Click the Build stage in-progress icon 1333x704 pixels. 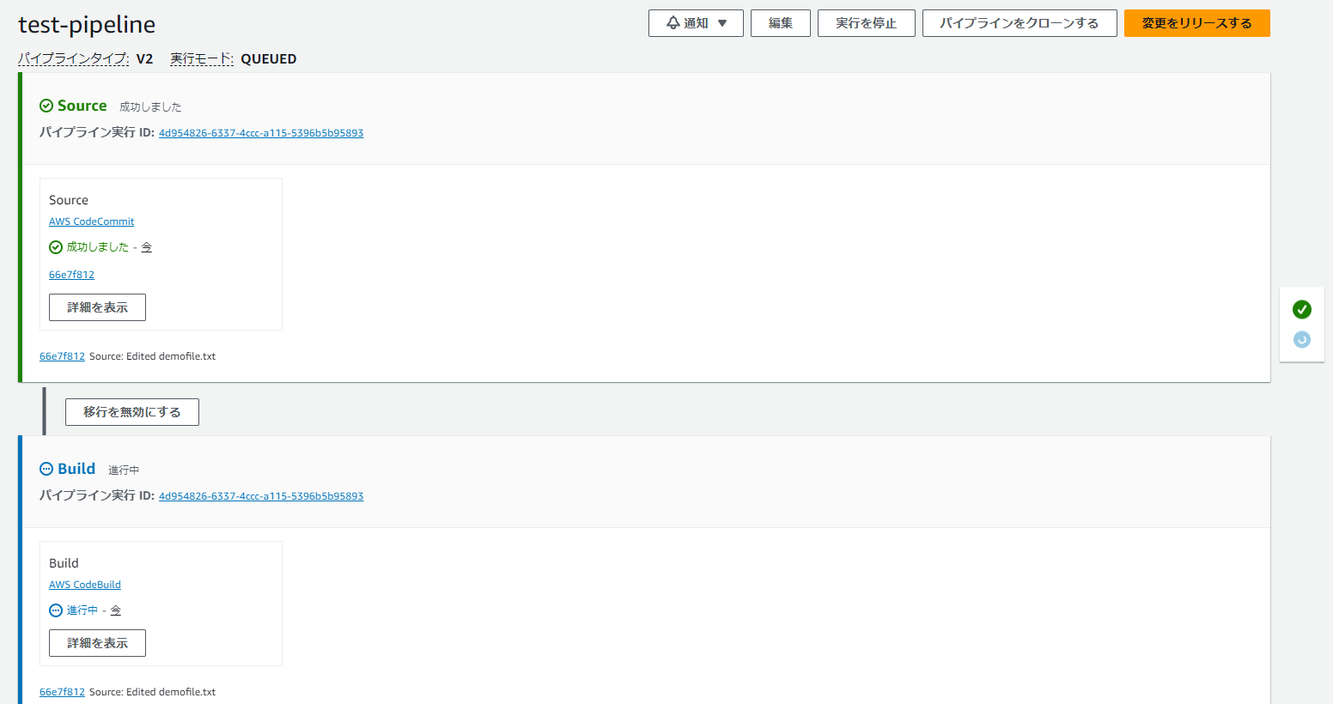[46, 469]
